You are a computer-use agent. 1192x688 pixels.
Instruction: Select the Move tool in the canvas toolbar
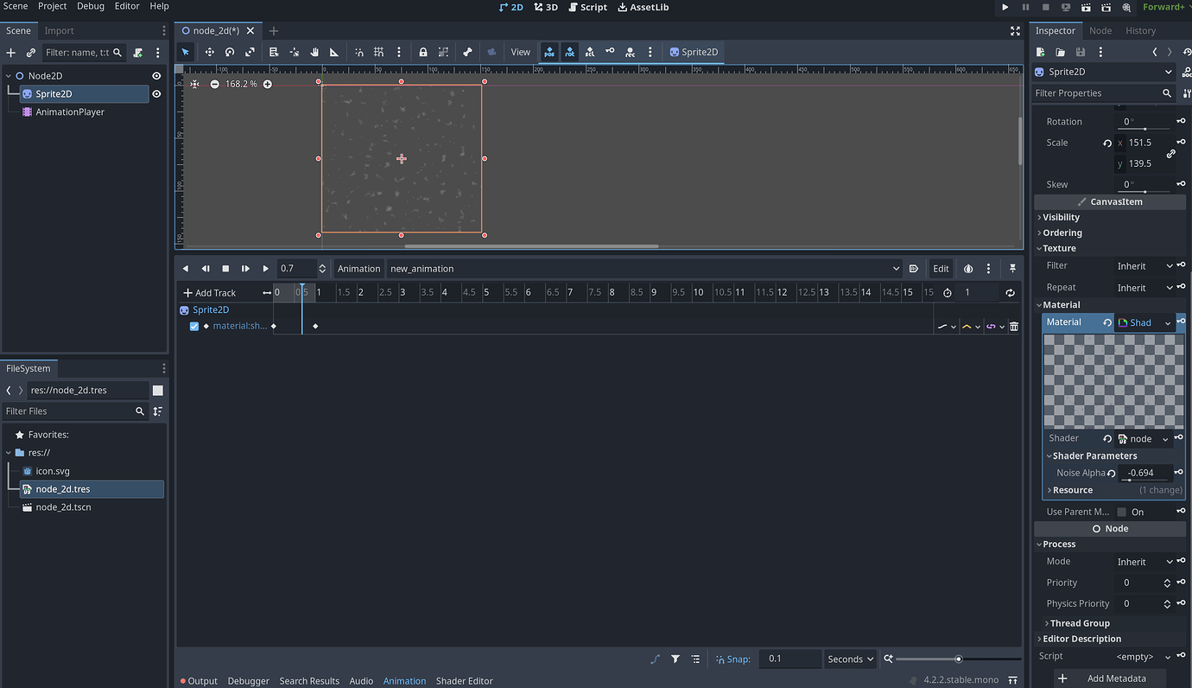click(x=208, y=52)
